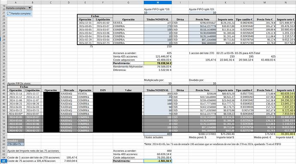Image resolution: width=296 pixels, height=164 pixels.
Task: Select the yellow Rendimiento value -1.561,94 €
Action: point(157,161)
